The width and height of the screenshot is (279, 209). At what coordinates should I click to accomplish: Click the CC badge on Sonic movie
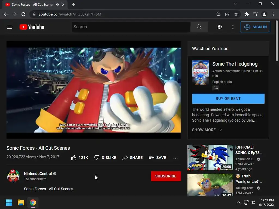pyautogui.click(x=216, y=88)
